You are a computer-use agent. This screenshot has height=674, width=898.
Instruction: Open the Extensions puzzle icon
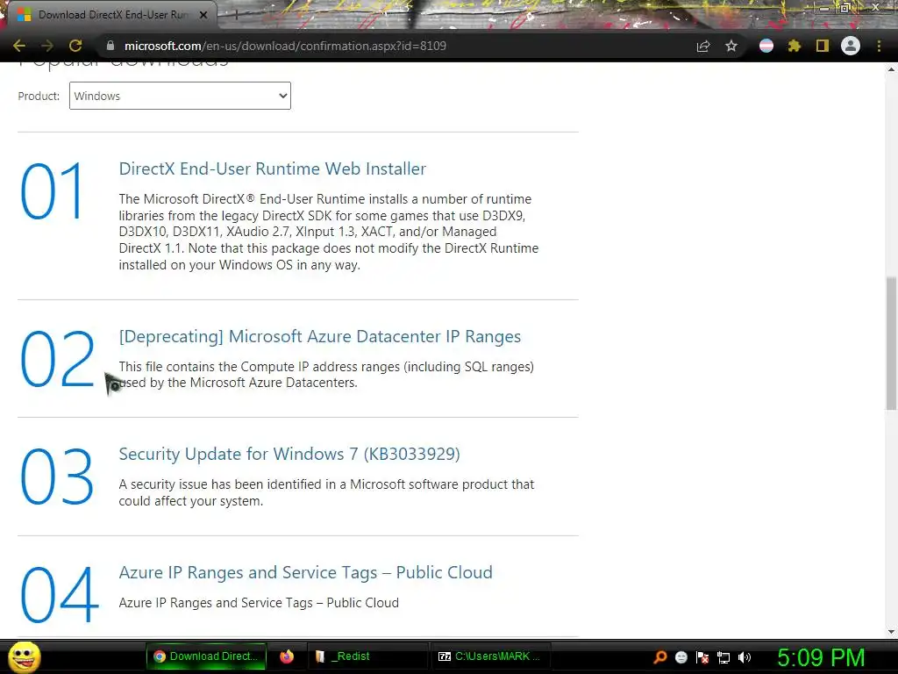coord(794,46)
